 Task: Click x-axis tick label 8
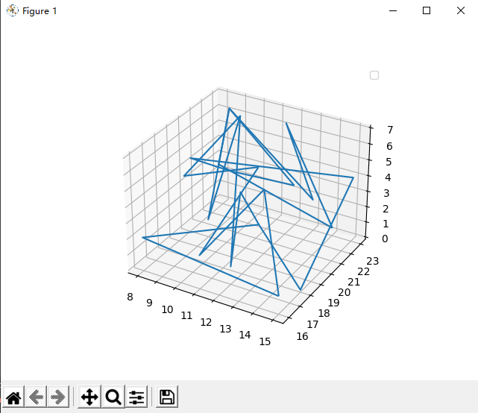point(130,297)
